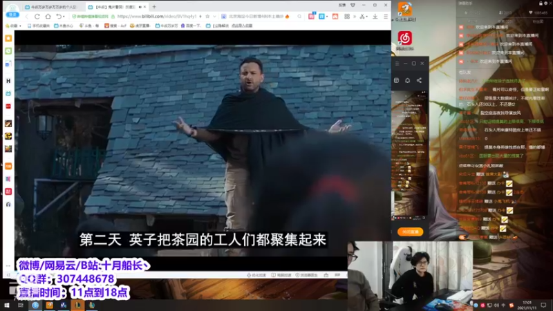
Task: Click the orange stop-streaming button
Action: pos(411,232)
